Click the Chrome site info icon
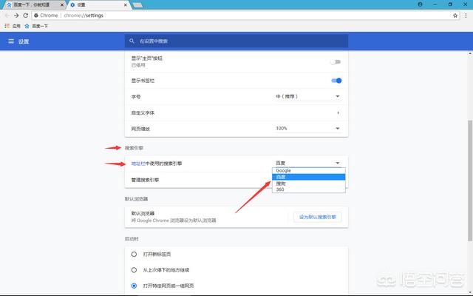 (36, 16)
